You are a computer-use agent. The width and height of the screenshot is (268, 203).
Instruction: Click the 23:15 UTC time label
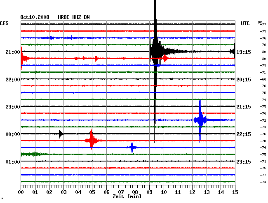(x=244, y=161)
